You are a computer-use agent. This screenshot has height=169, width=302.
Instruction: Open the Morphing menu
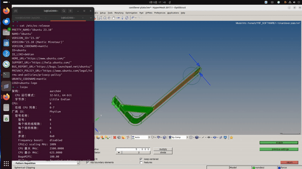coord(118,13)
